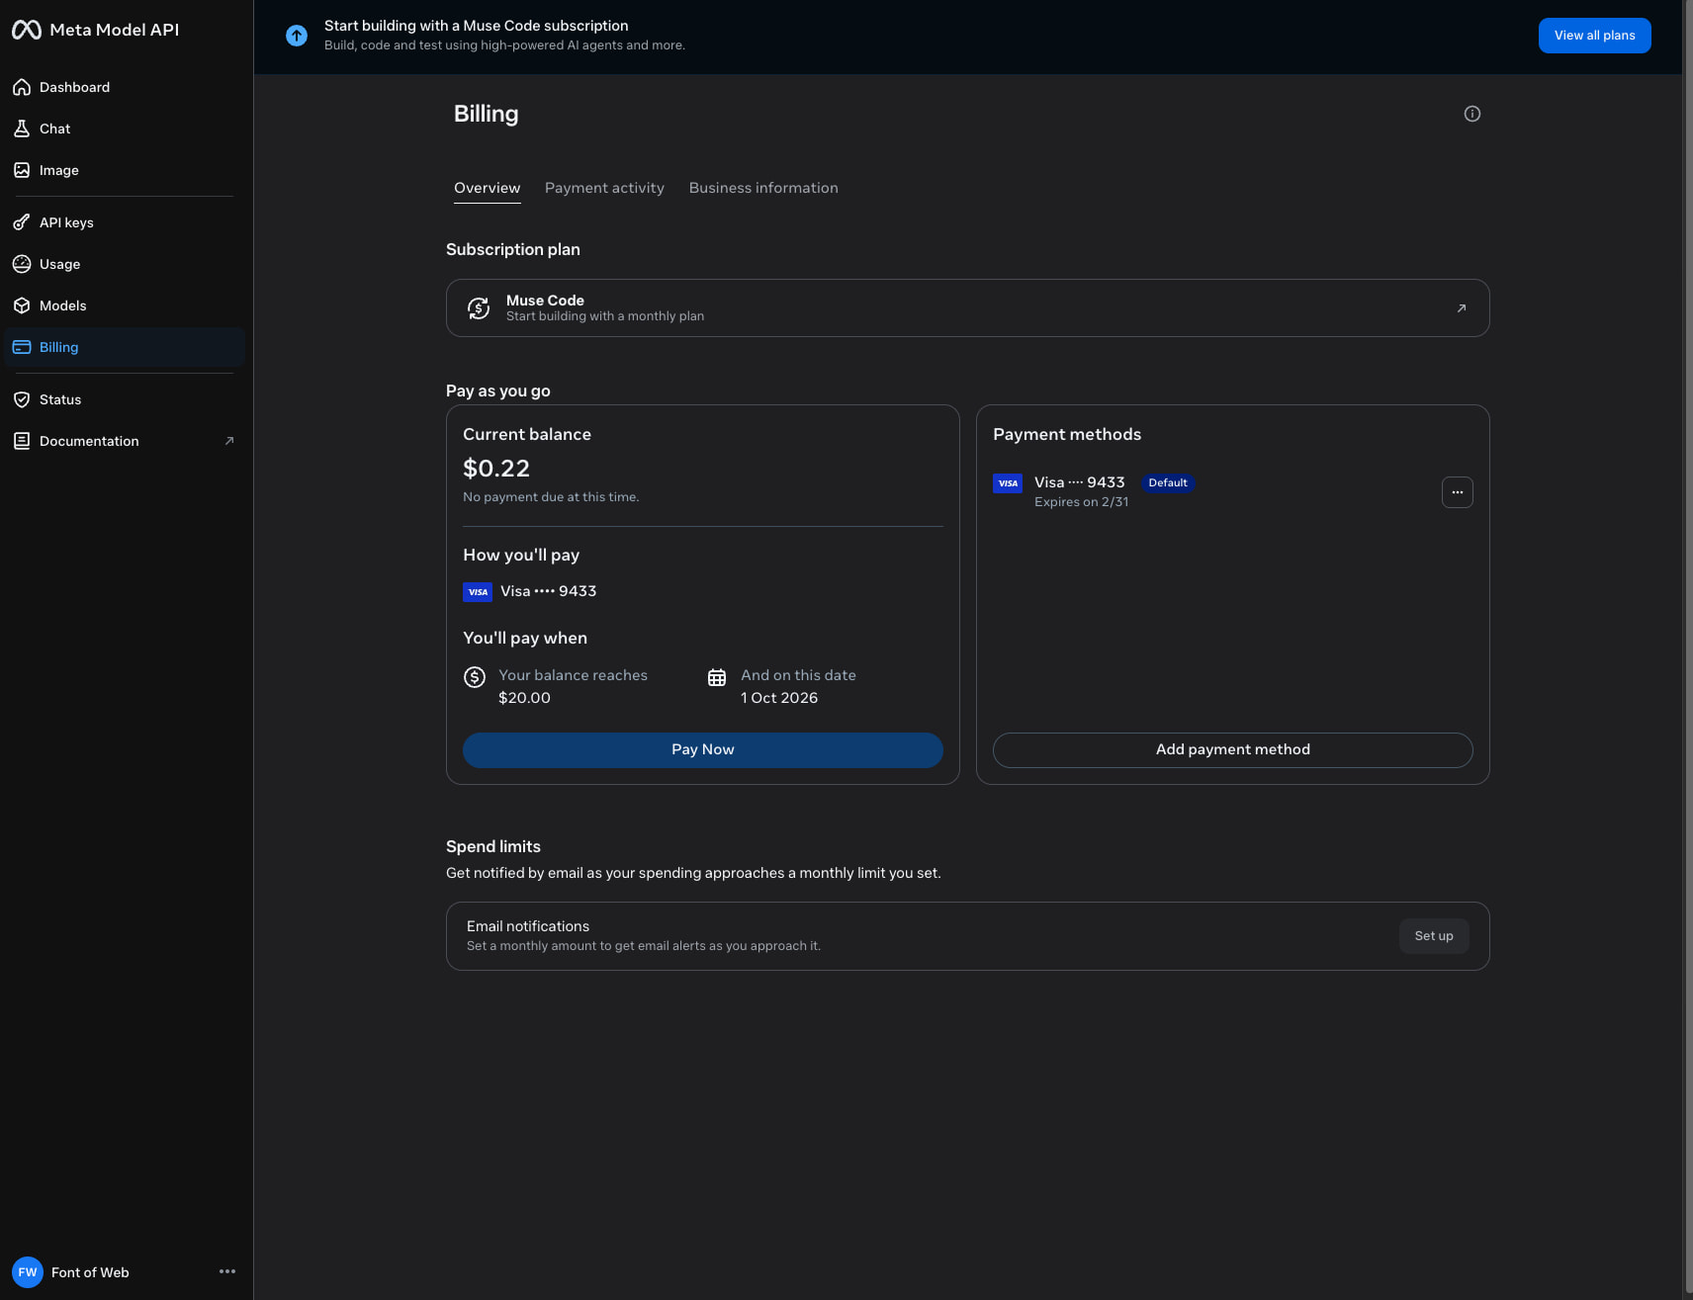Open the Muse Code plan card
The image size is (1693, 1300).
968,308
